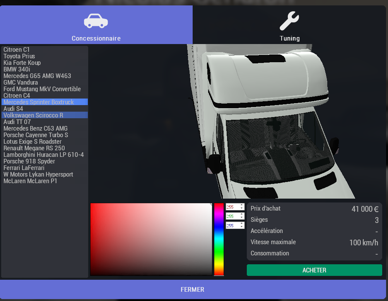Decrease the green color value
The width and height of the screenshot is (388, 301).
[x=242, y=218]
